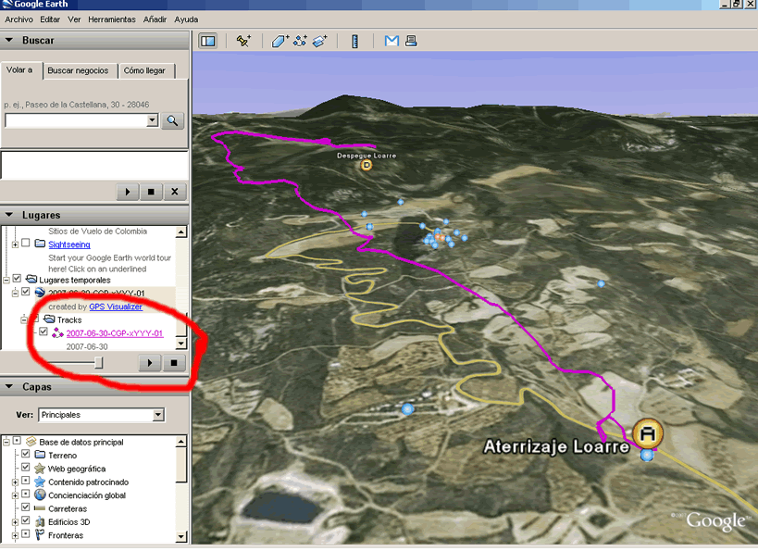Toggle the Fronteras layer checkbox
The height and width of the screenshot is (551, 758).
[x=26, y=534]
